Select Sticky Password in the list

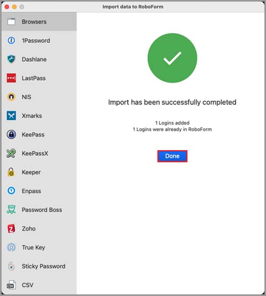click(x=39, y=266)
